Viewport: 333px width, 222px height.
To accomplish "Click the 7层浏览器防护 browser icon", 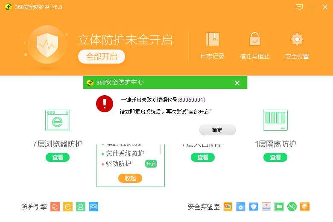I will tap(58, 120).
